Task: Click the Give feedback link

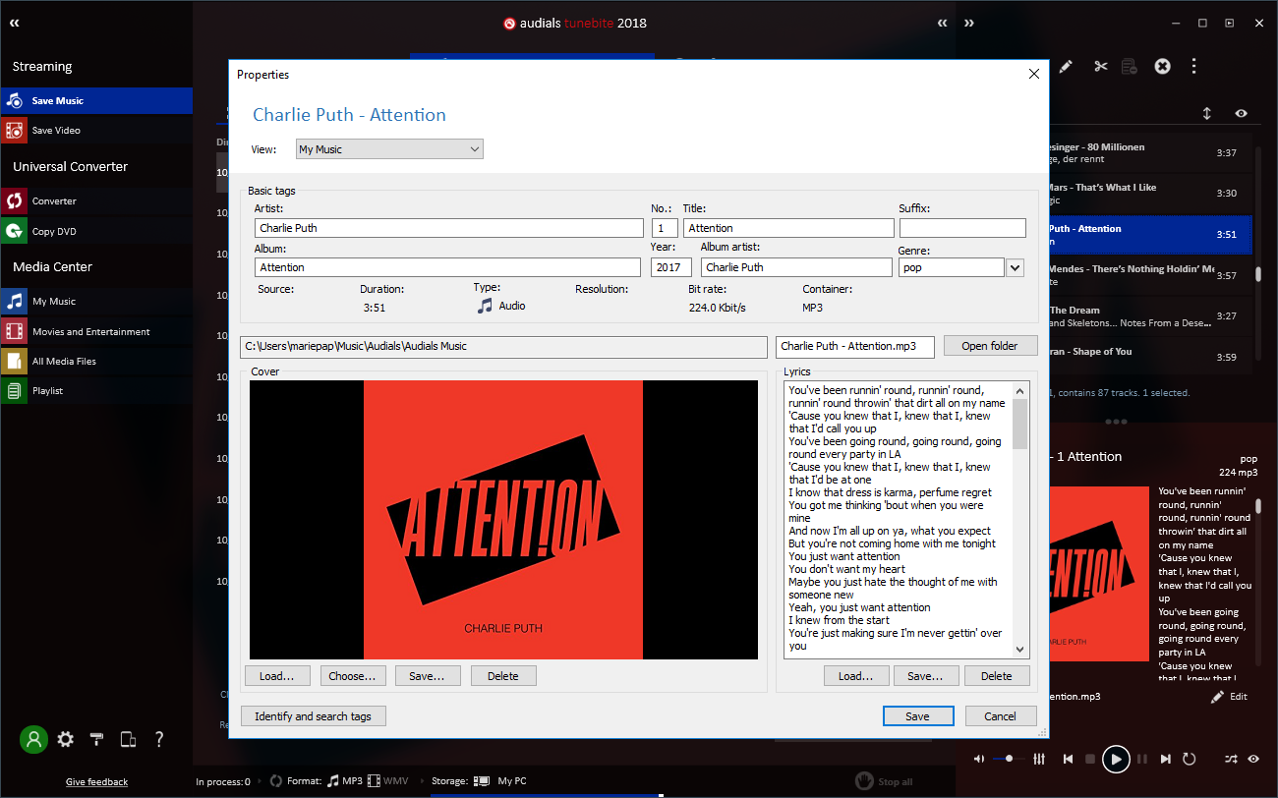Action: (x=96, y=782)
